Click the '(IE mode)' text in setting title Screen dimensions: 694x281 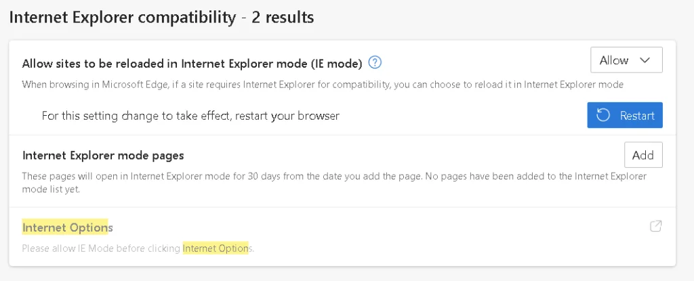coord(336,64)
